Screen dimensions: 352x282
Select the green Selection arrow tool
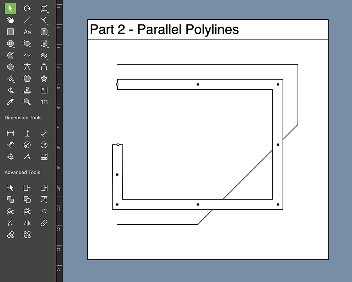(10, 8)
